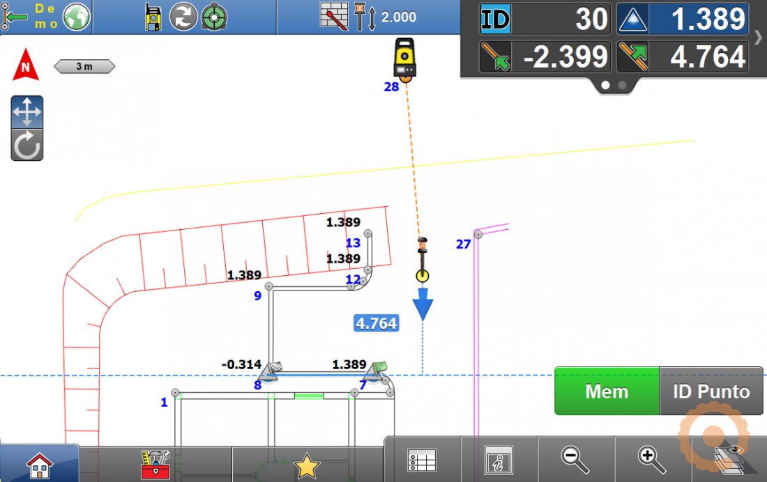
Task: Click the ID Punto button
Action: pos(711,391)
